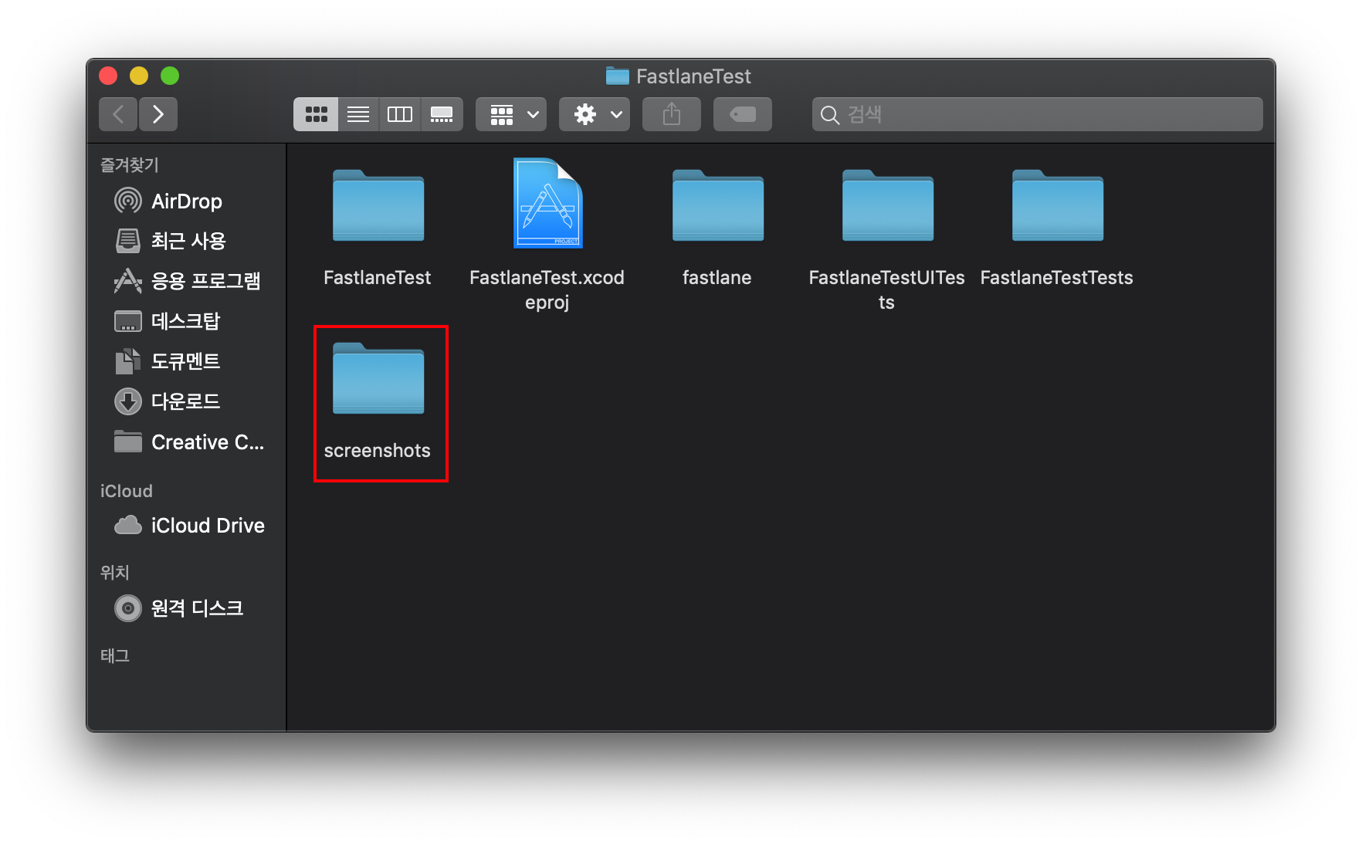Click the magnifier icon in search
Image resolution: width=1362 pixels, height=846 pixels.
point(830,115)
